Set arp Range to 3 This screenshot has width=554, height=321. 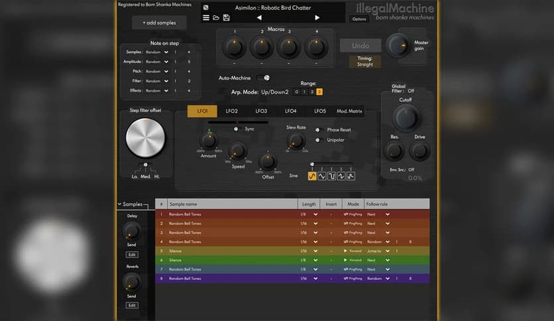pyautogui.click(x=319, y=92)
